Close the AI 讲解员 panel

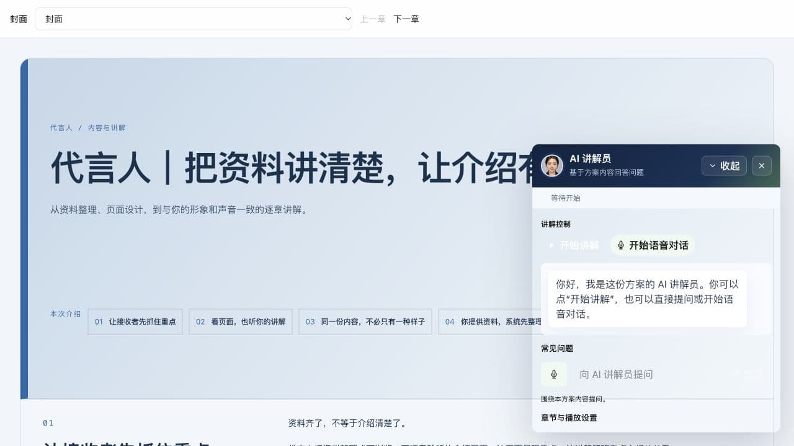pos(762,166)
